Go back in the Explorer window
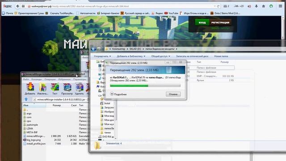Screen dimensions: 286x161 (93, 49)
